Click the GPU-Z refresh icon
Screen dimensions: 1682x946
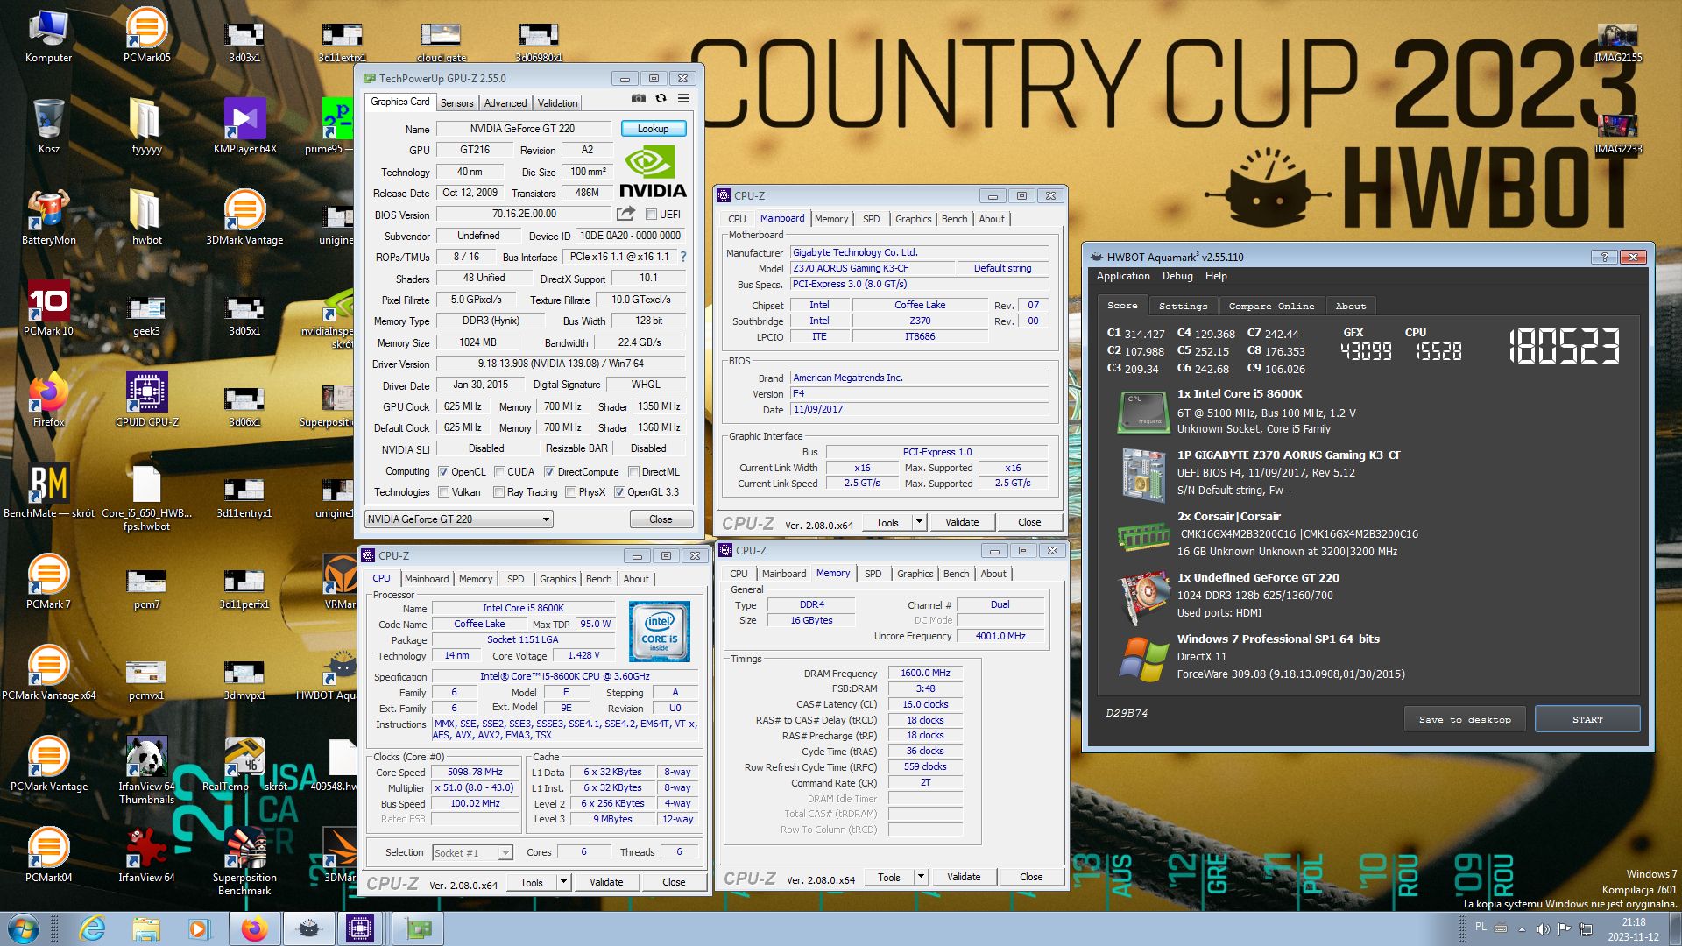[x=661, y=99]
